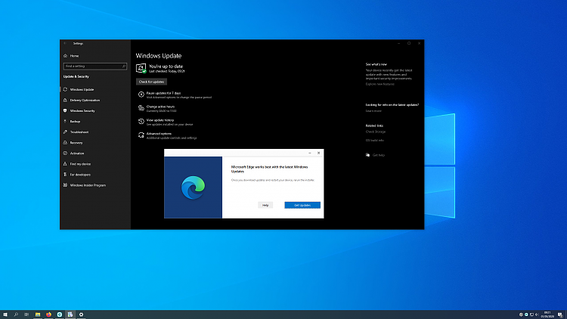
Task: Click the Home house icon in sidebar
Action: 65,56
